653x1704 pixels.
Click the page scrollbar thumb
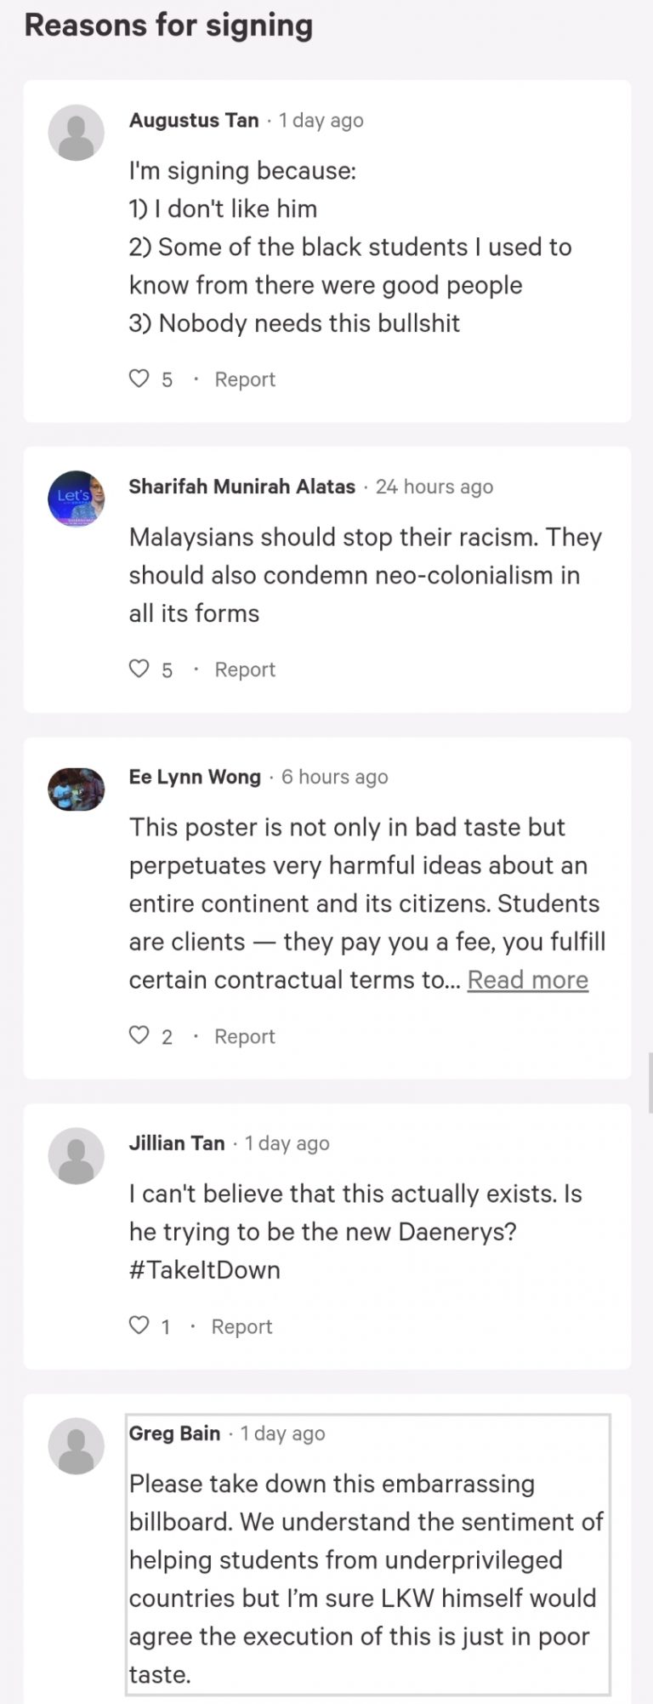click(x=650, y=1082)
